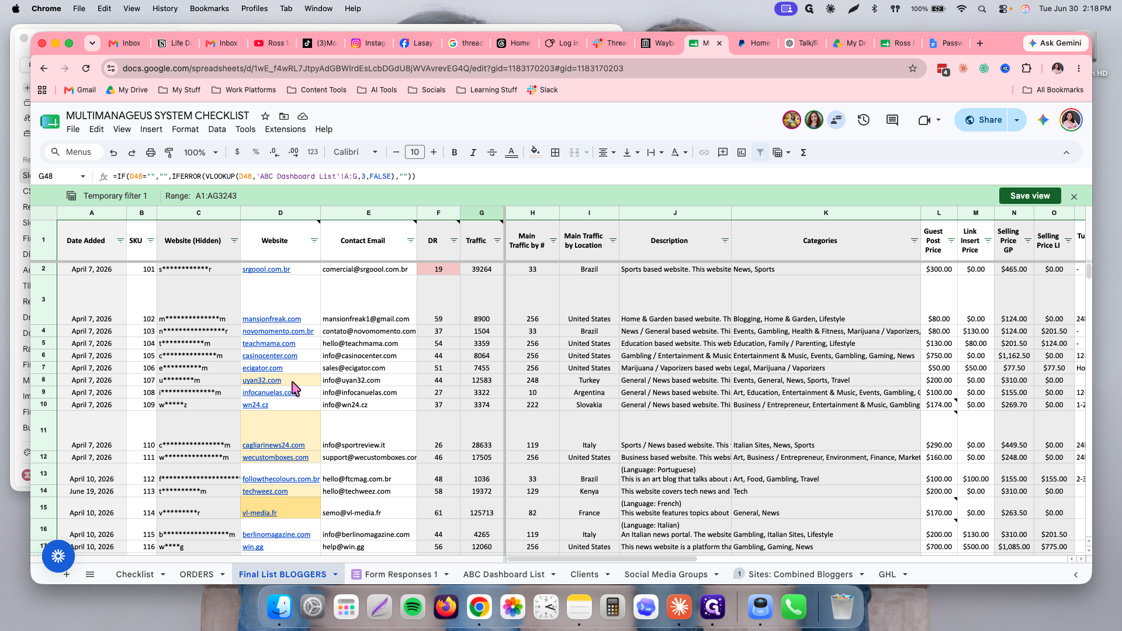Click the insert comment icon
The height and width of the screenshot is (631, 1122).
pyautogui.click(x=723, y=152)
